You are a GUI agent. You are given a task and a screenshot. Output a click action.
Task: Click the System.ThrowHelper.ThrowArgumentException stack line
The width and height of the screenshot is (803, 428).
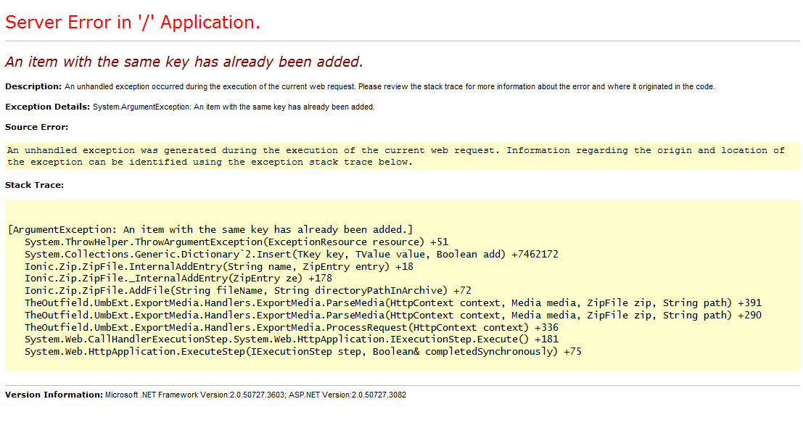[236, 242]
